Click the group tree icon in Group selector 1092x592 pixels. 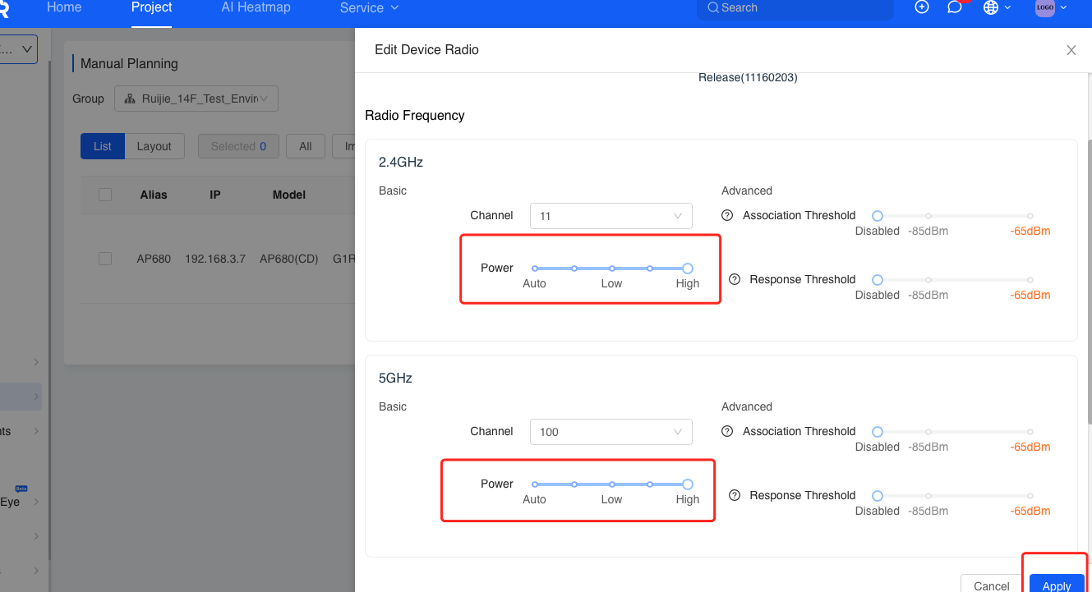tap(130, 99)
